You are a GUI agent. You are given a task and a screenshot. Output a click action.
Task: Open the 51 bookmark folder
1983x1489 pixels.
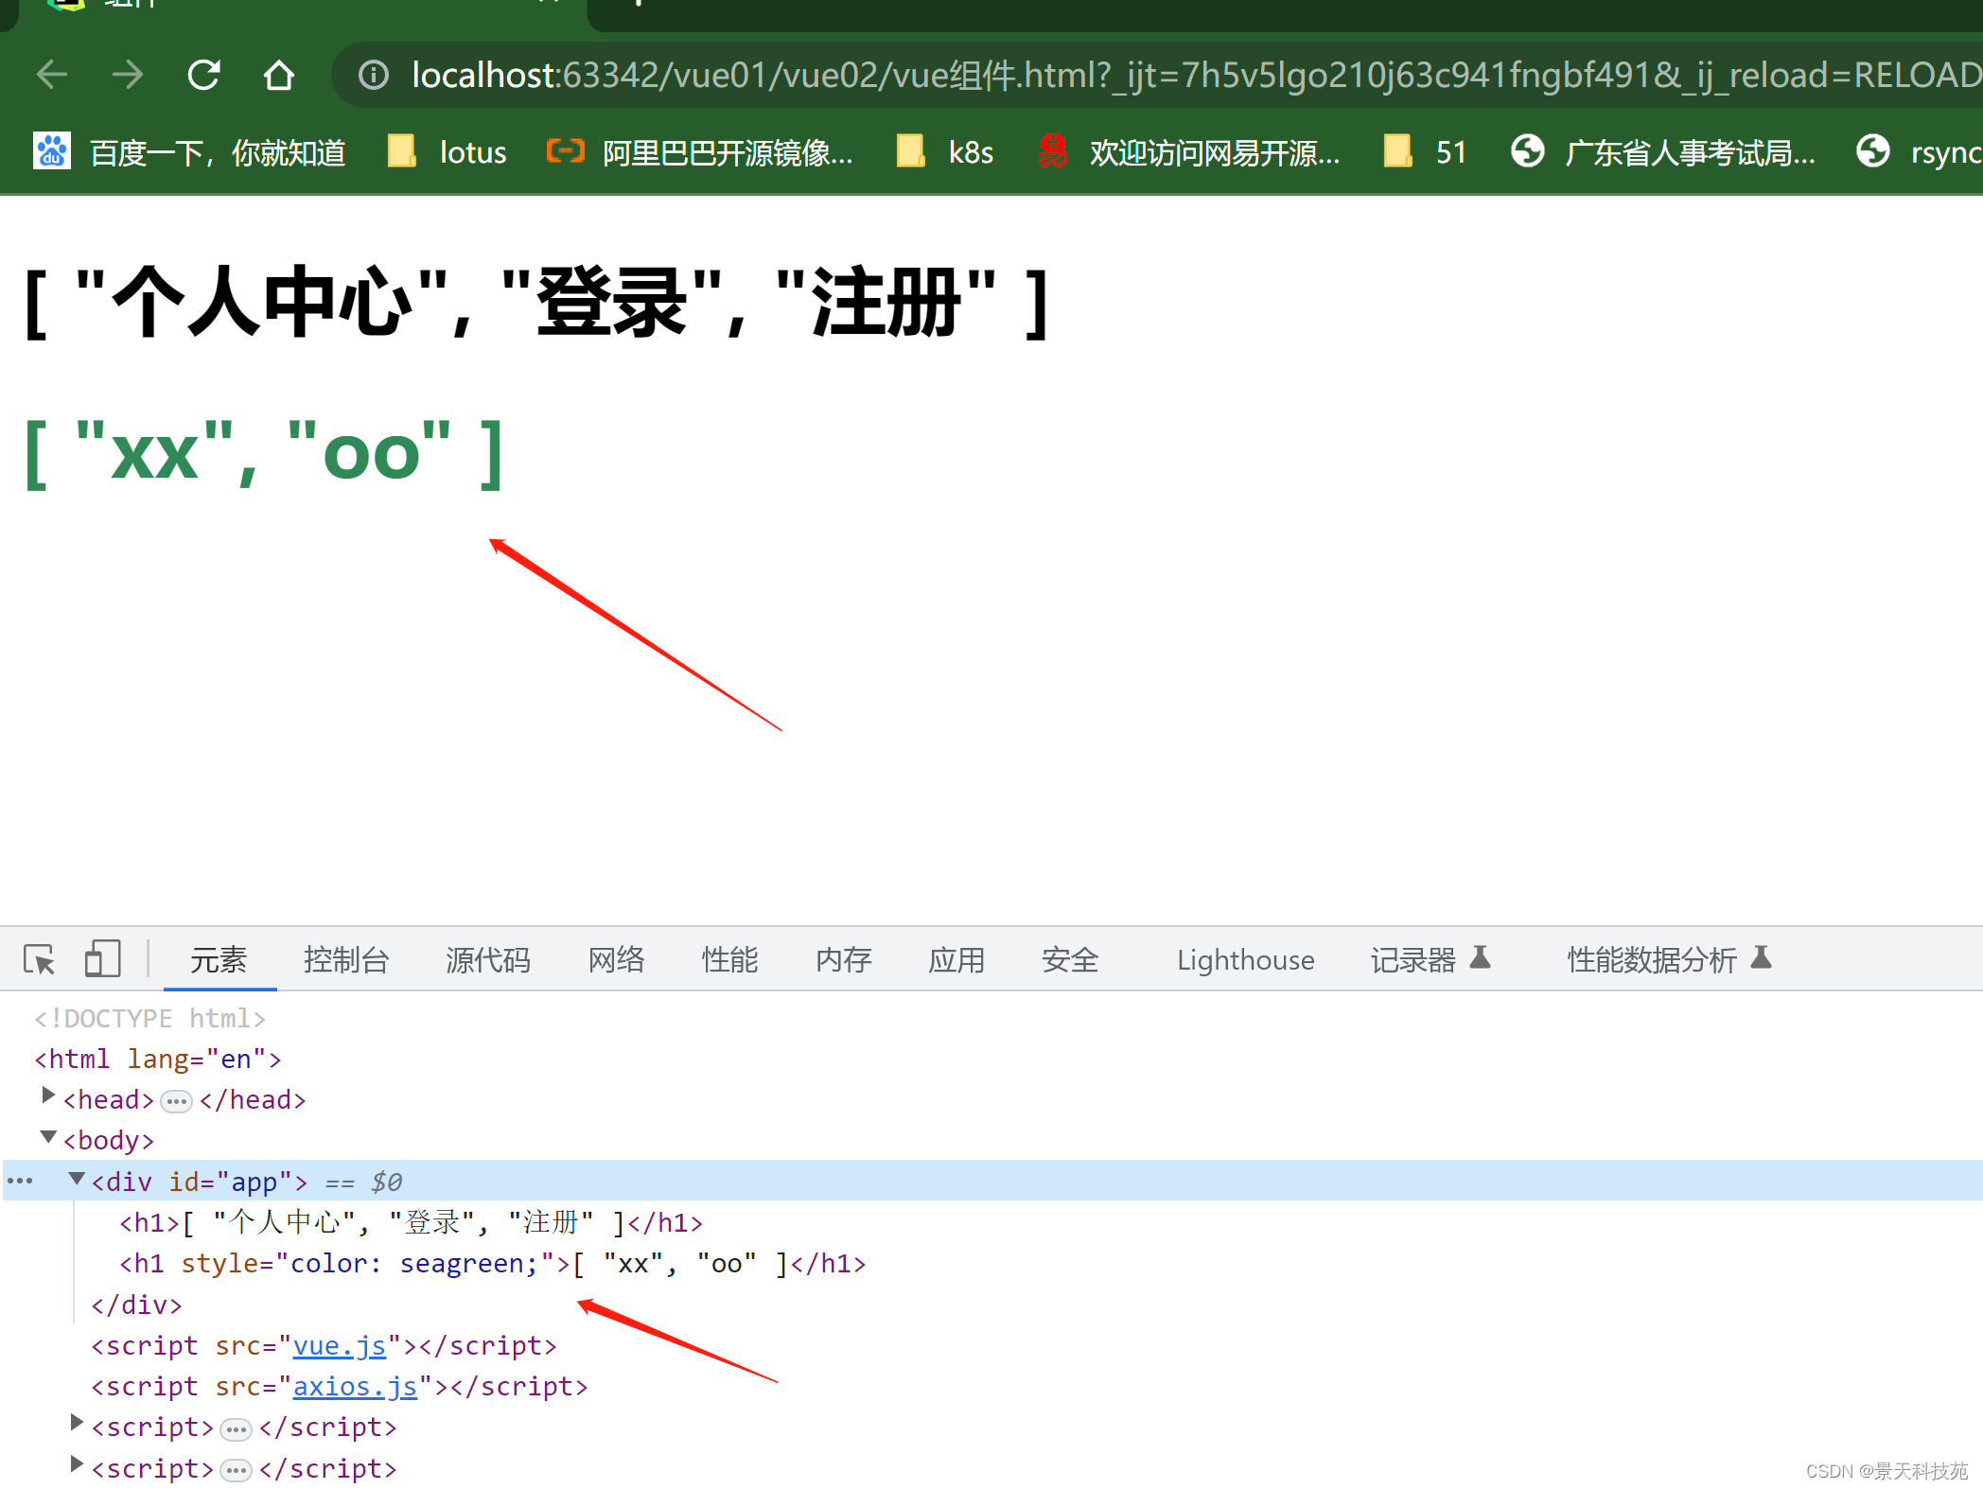(x=1424, y=151)
